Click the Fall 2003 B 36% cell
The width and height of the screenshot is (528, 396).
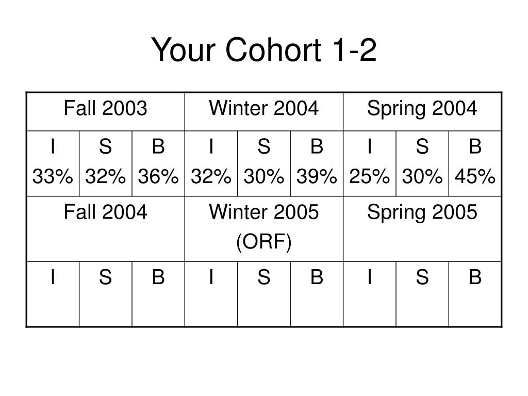[158, 163]
